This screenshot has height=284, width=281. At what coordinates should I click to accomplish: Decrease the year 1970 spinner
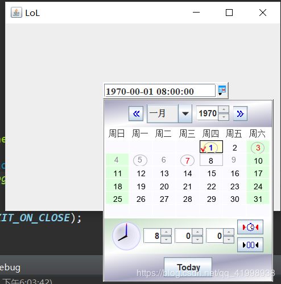point(224,117)
